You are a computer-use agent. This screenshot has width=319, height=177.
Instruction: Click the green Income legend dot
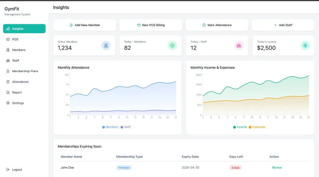[235, 127]
